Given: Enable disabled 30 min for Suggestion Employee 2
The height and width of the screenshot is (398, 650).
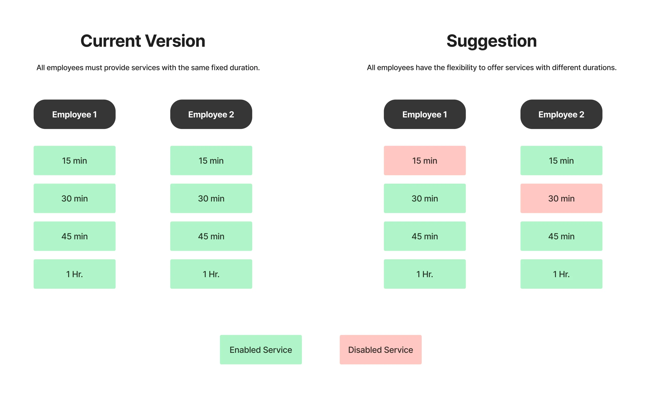Looking at the screenshot, I should point(561,198).
